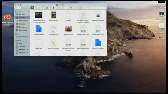The width and height of the screenshot is (168, 94).
Task: Go back with the Finder back arrow
Action: pos(17,8)
